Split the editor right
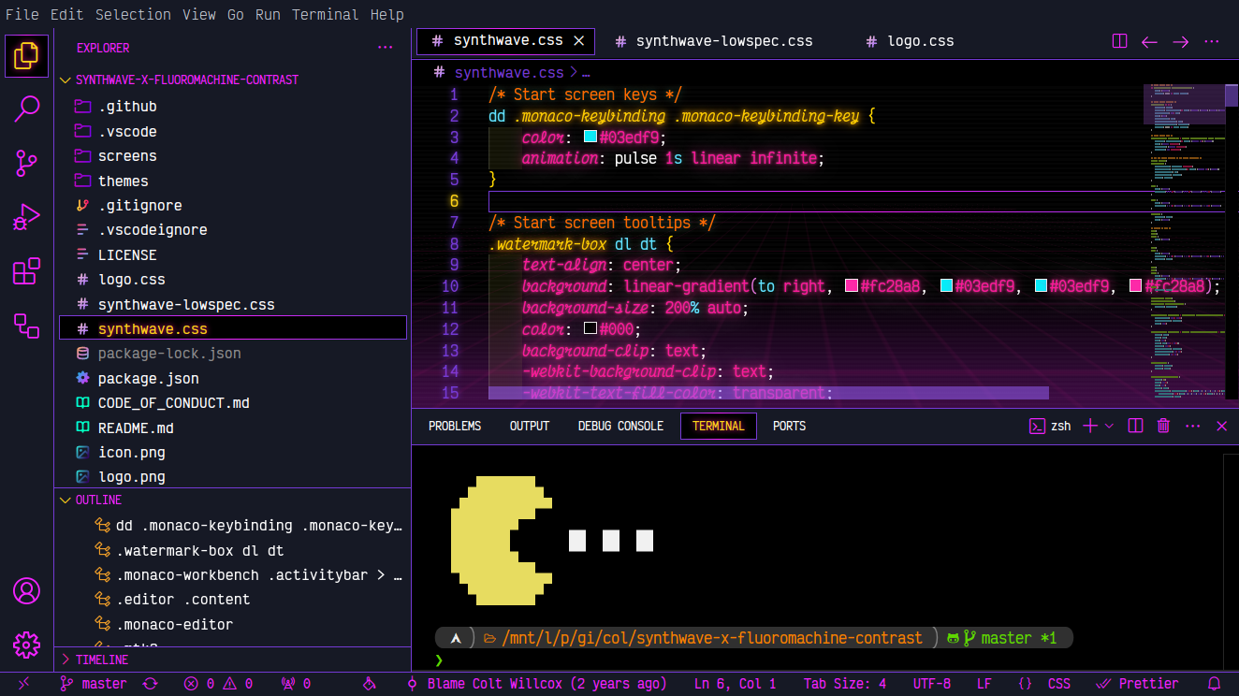 1119,41
